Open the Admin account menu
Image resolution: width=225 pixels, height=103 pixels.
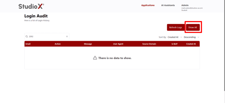[x=185, y=5]
